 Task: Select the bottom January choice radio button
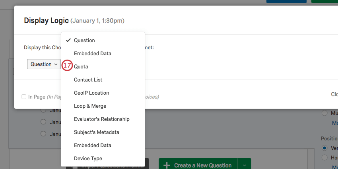[44, 134]
